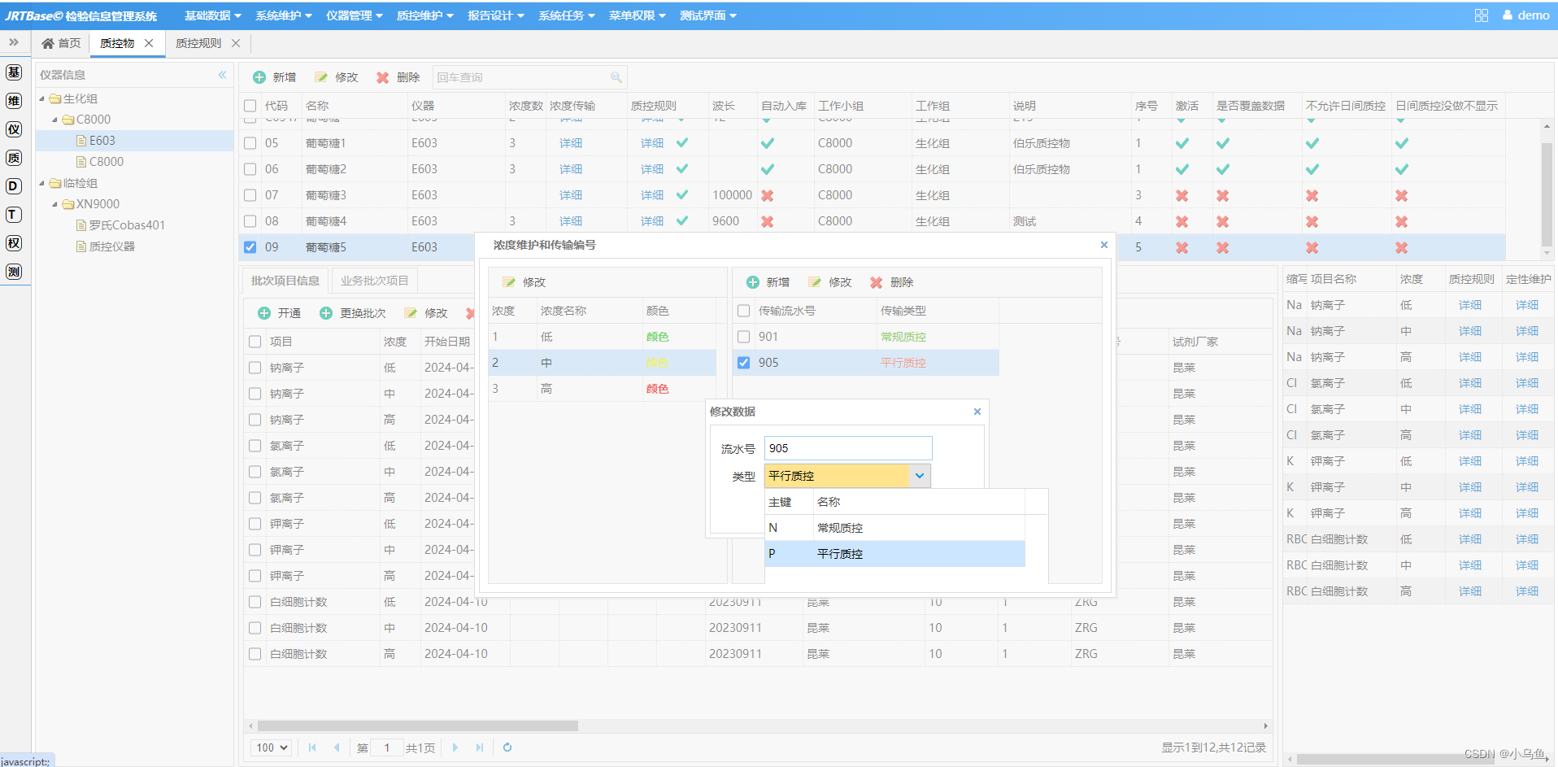This screenshot has width=1558, height=767.
Task: Collapse the 仪器信息 panel
Action: tap(222, 75)
